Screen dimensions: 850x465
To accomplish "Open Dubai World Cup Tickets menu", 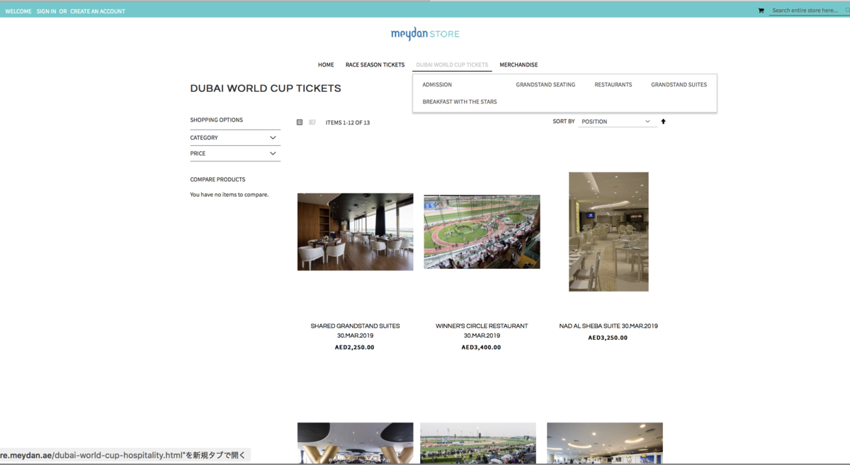I will click(x=452, y=64).
